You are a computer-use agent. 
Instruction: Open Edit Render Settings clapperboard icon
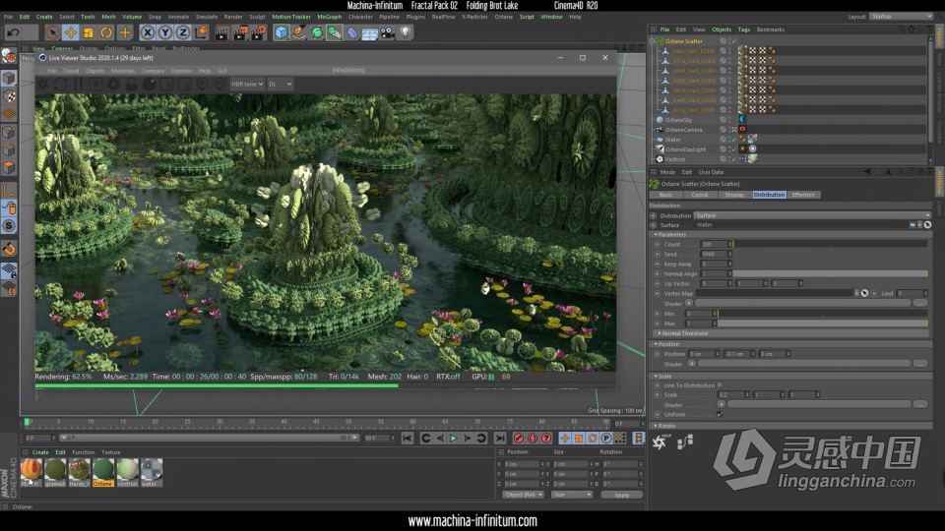[x=258, y=32]
